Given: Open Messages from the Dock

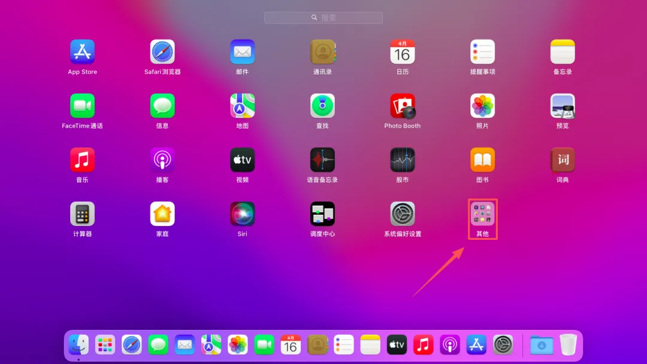Looking at the screenshot, I should coord(158,345).
